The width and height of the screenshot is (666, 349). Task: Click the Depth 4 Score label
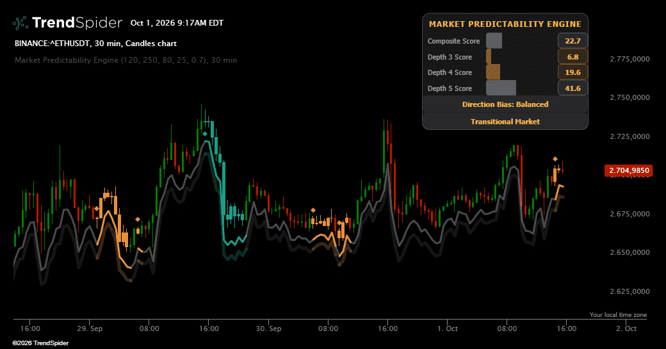pyautogui.click(x=450, y=72)
